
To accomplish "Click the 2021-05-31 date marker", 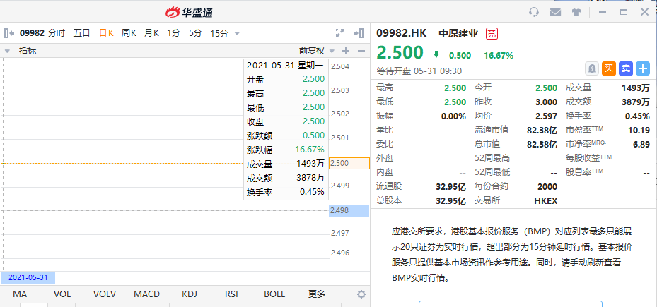I will pyautogui.click(x=28, y=278).
